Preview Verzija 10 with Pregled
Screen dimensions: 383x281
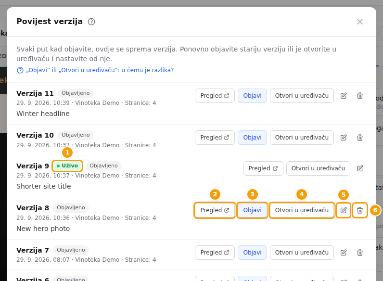[x=215, y=138]
